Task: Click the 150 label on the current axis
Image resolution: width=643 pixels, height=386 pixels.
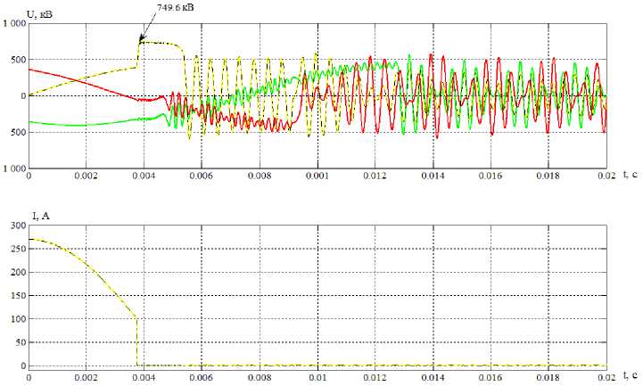Action: (19, 296)
